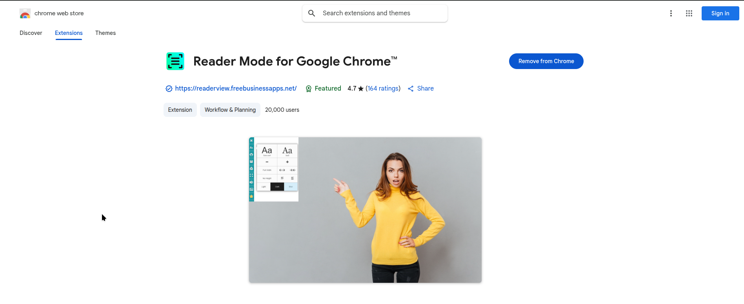Click the verified badge beside the URL
The height and width of the screenshot is (304, 744).
tap(169, 89)
